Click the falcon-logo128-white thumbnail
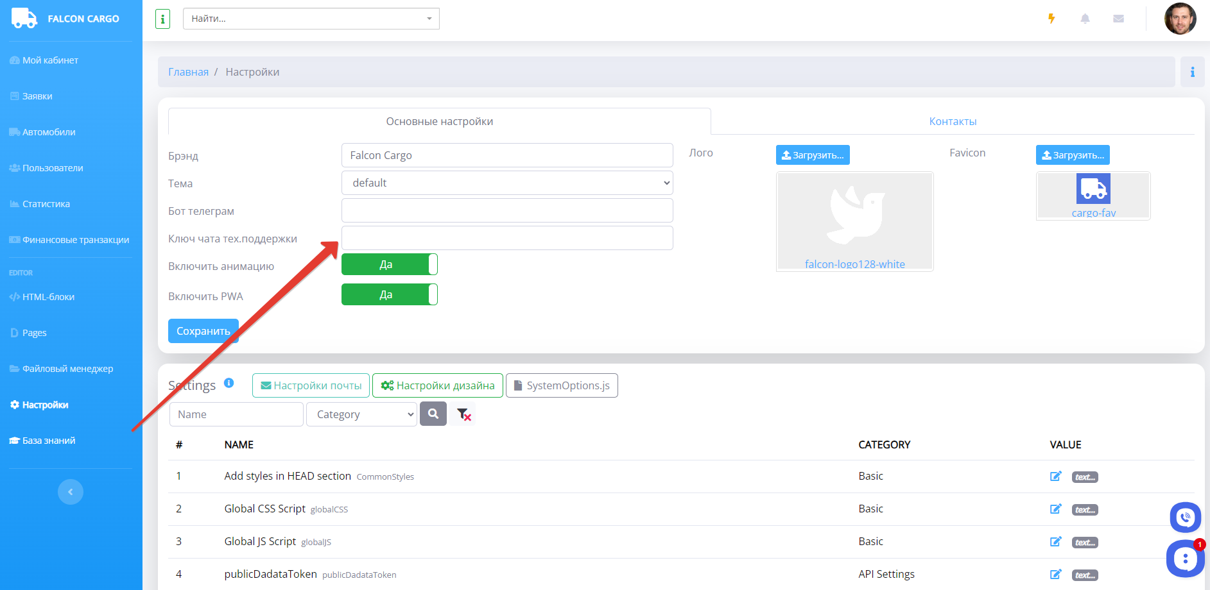 click(854, 221)
